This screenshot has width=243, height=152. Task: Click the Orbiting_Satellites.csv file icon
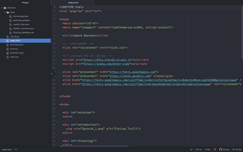click(11, 32)
